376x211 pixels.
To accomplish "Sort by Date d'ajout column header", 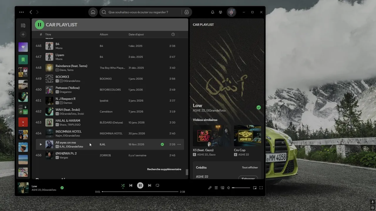I will tap(136, 34).
